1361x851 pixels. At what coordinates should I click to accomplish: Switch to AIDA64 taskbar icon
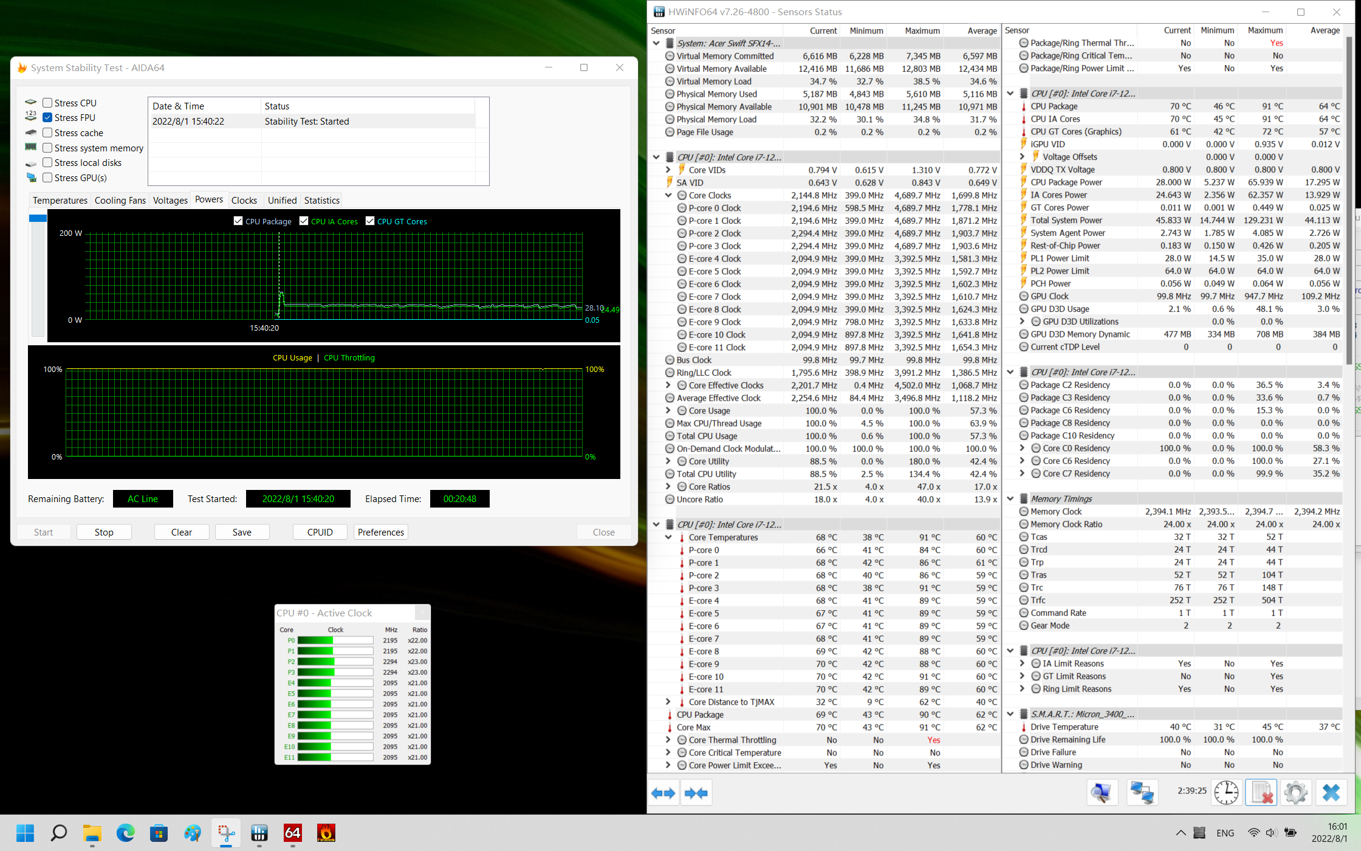pyautogui.click(x=293, y=833)
